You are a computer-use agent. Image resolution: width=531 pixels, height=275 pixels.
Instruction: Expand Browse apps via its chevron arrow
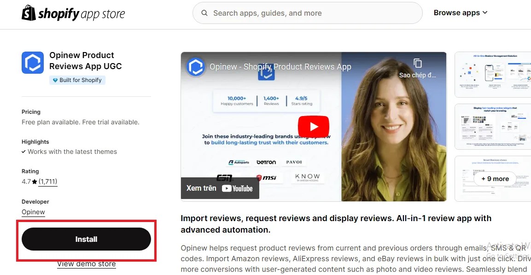pos(484,13)
